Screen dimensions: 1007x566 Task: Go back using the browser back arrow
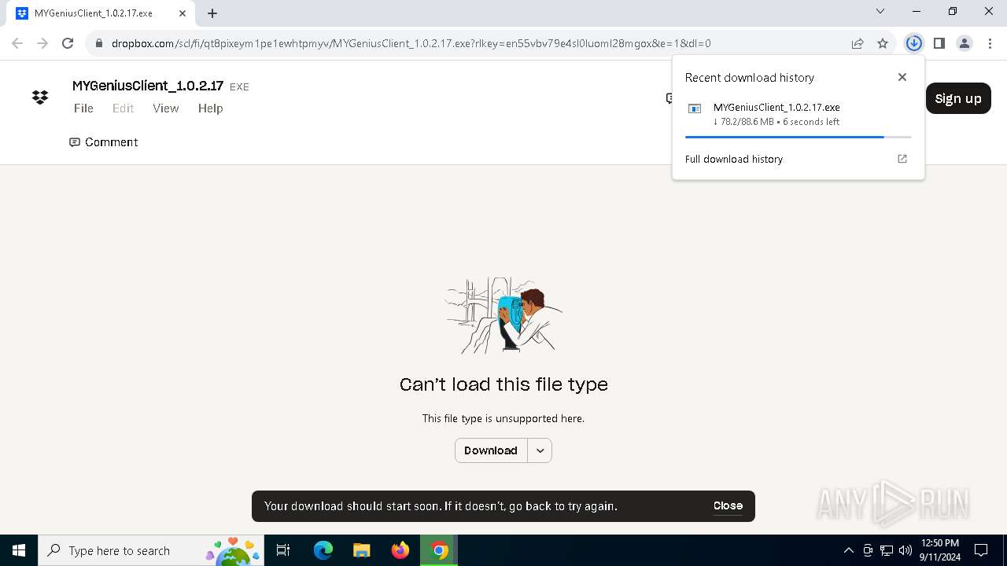[x=17, y=43]
